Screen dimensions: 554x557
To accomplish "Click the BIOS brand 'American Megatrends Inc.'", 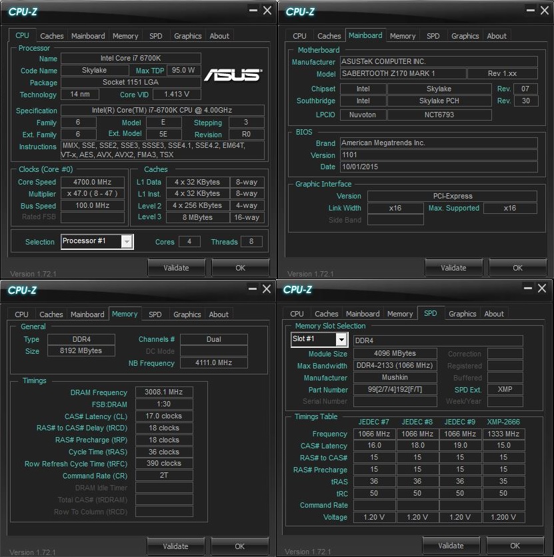I will (439, 143).
